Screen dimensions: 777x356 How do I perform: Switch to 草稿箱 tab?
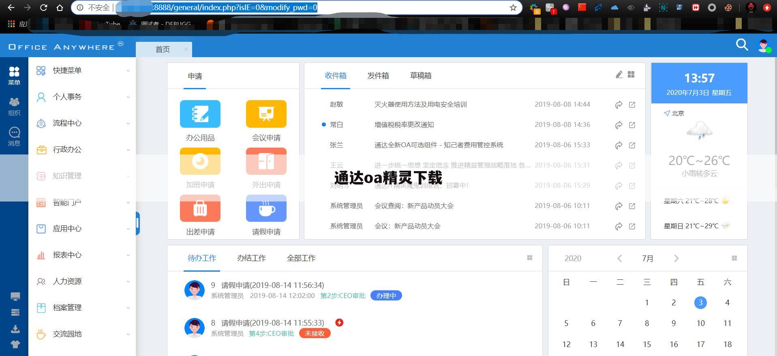point(421,75)
